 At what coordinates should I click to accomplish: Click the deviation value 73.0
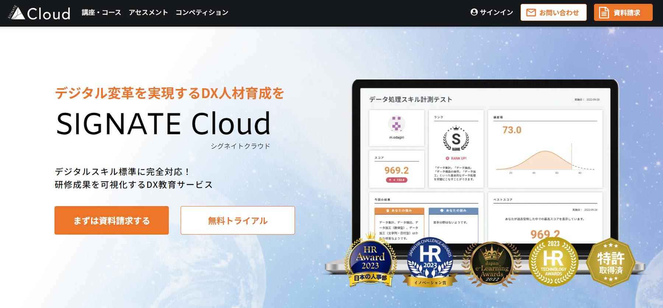(x=512, y=130)
